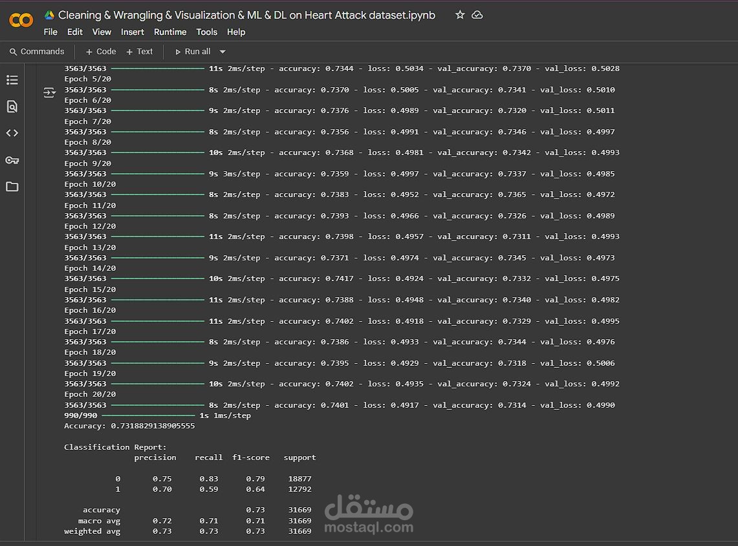Open the Edit menu

75,32
